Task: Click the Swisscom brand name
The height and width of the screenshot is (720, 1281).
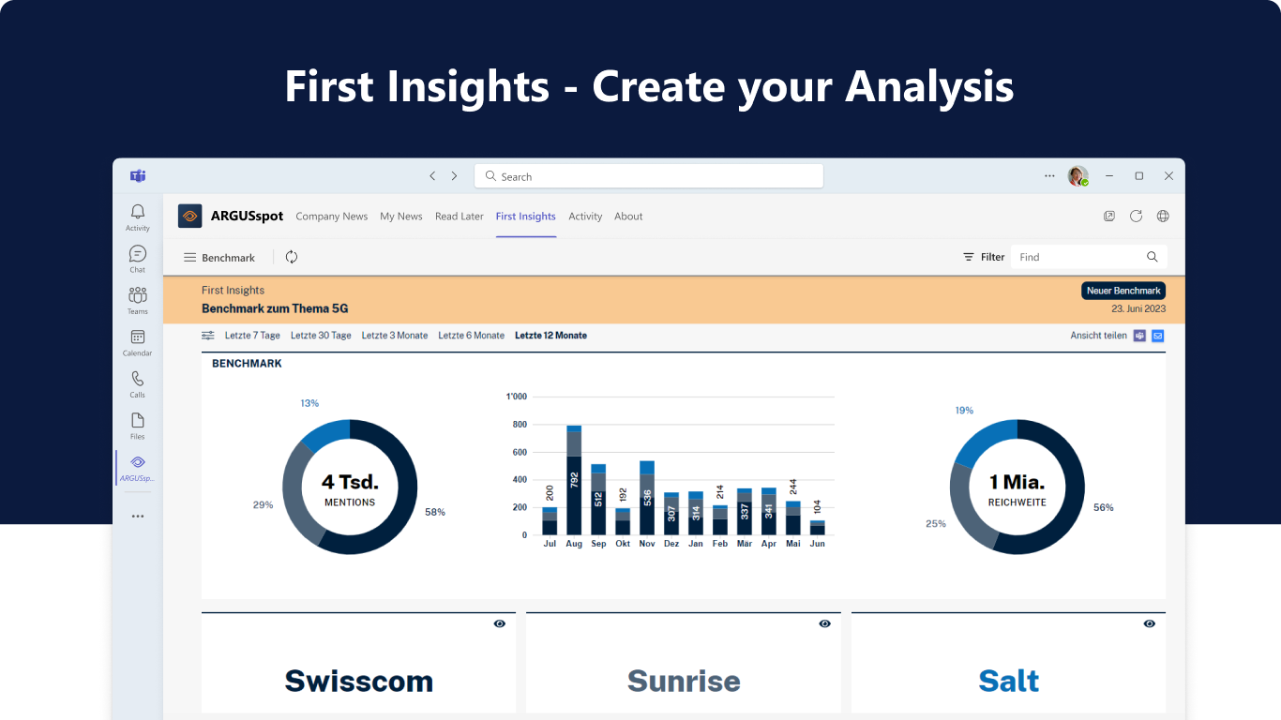Action: pos(359,681)
